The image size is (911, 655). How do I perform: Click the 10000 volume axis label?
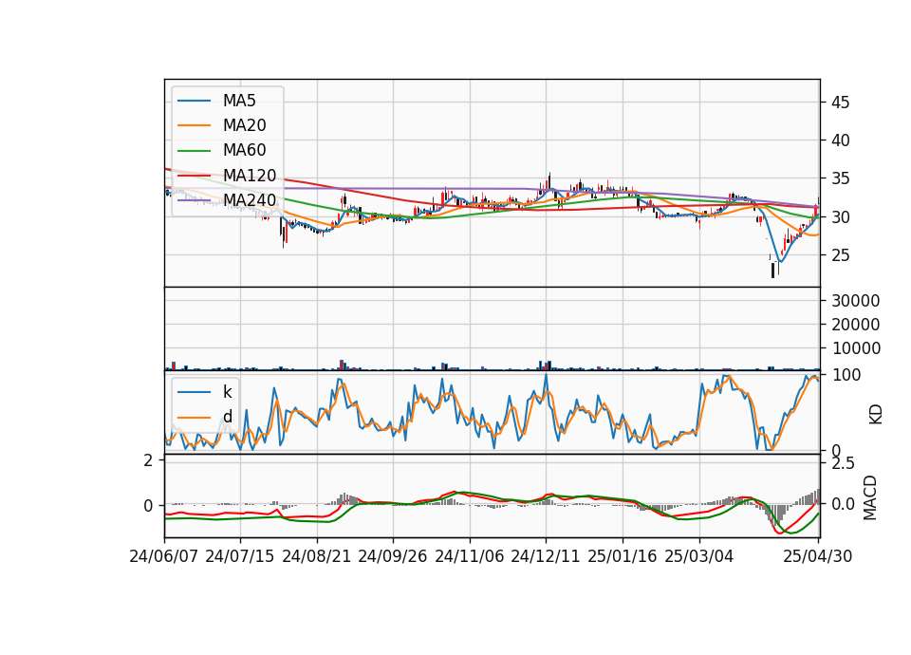pyautogui.click(x=856, y=348)
